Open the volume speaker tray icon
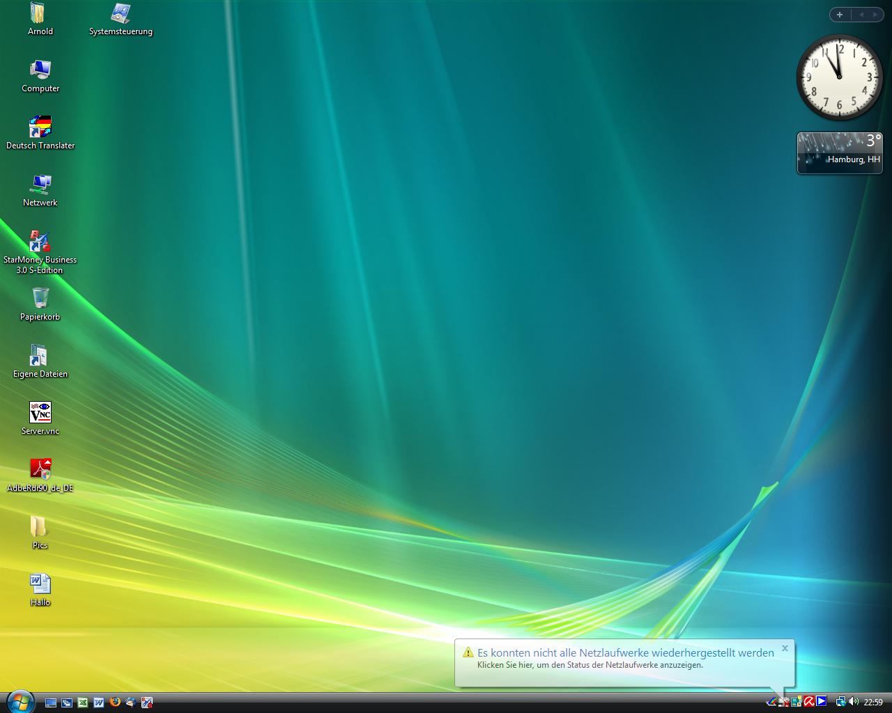Viewport: 892px width, 713px height. coord(854,701)
